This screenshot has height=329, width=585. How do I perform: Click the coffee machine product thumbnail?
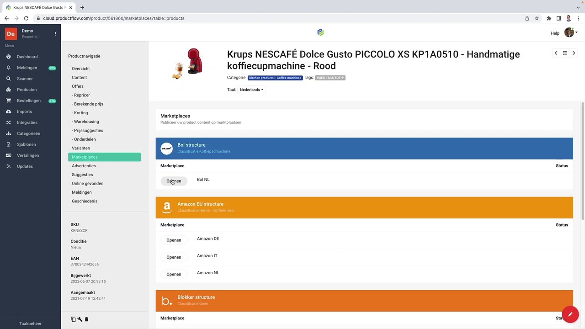coord(188,64)
